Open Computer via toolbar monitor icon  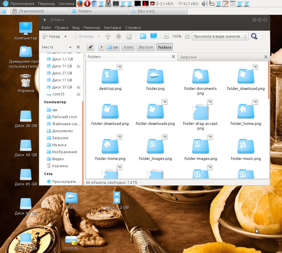[x=154, y=36]
